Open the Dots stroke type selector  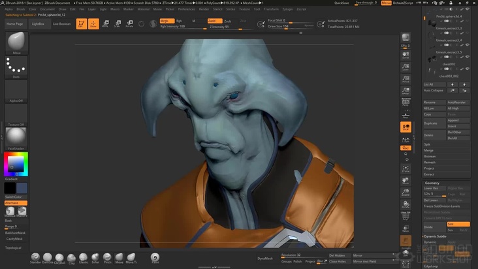coord(16,66)
